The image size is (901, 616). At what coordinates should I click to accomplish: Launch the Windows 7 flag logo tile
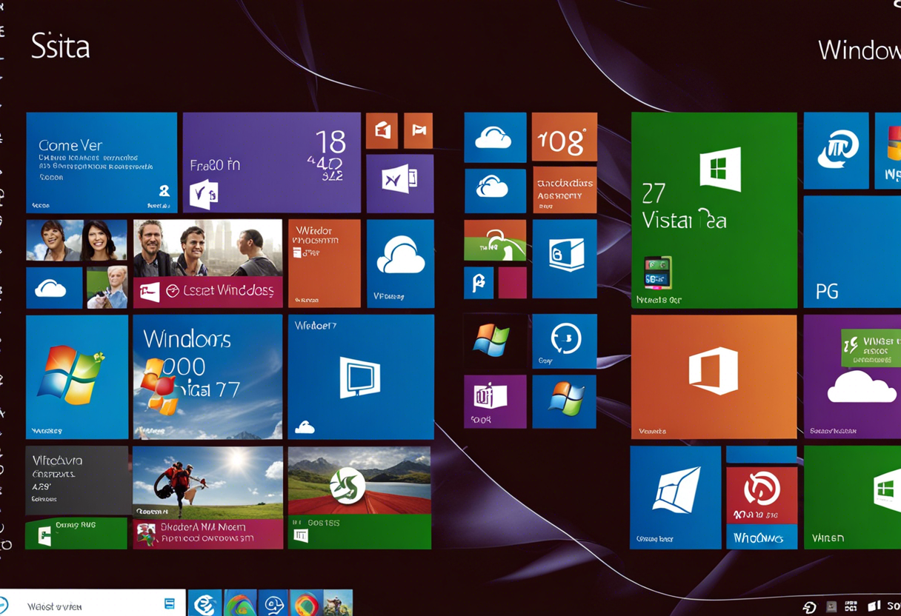click(x=77, y=376)
